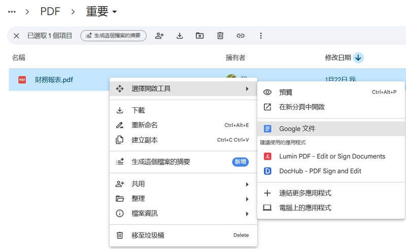Open with Lumin PDF app

click(x=331, y=156)
